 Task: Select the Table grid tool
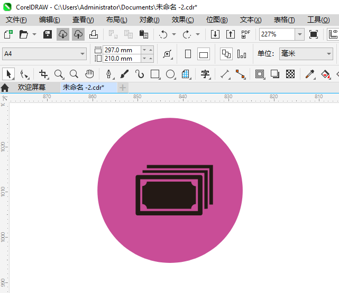(186, 74)
